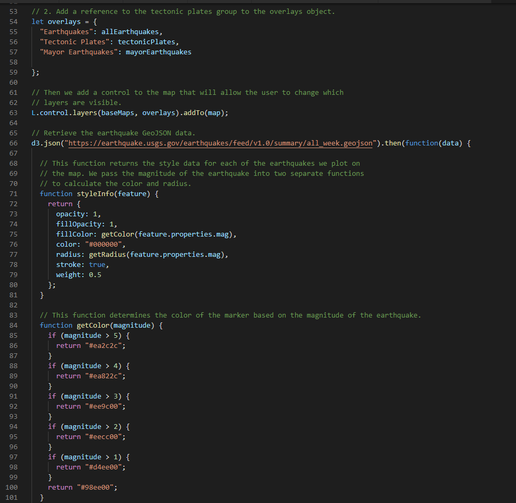This screenshot has height=503, width=516.
Task: Click the getRadius call on line 77
Action: (157, 255)
